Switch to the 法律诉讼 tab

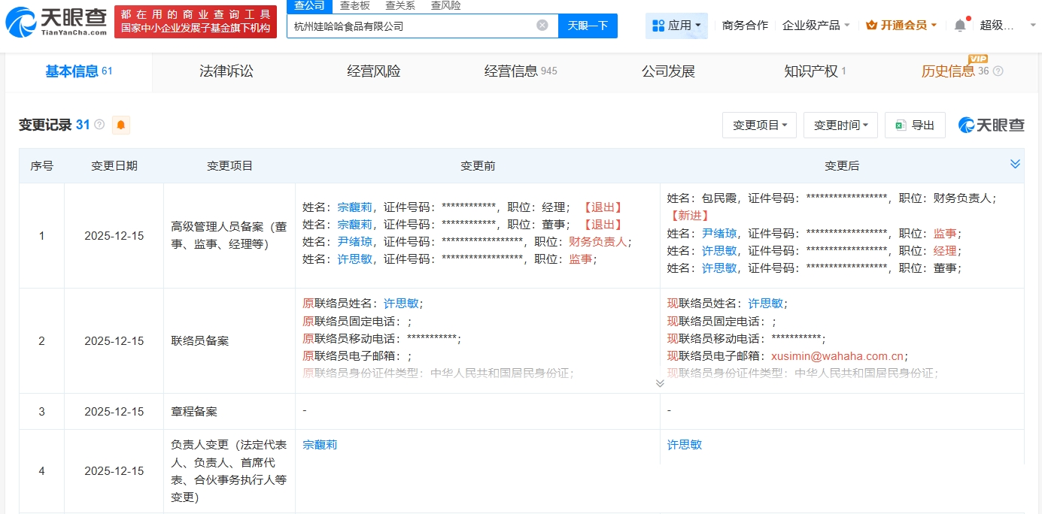coord(226,71)
